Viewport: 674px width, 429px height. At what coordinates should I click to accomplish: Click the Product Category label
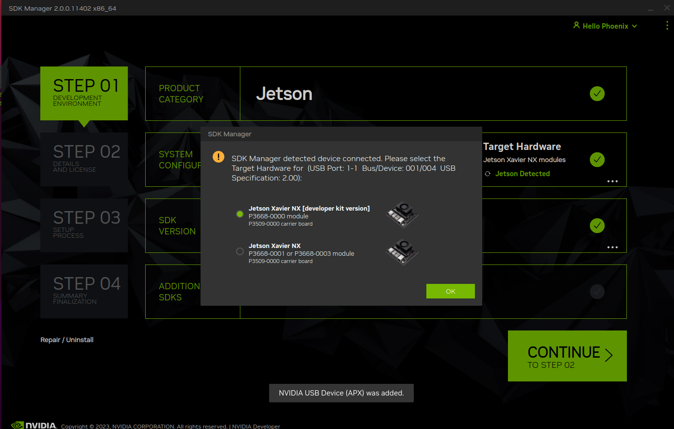(181, 94)
